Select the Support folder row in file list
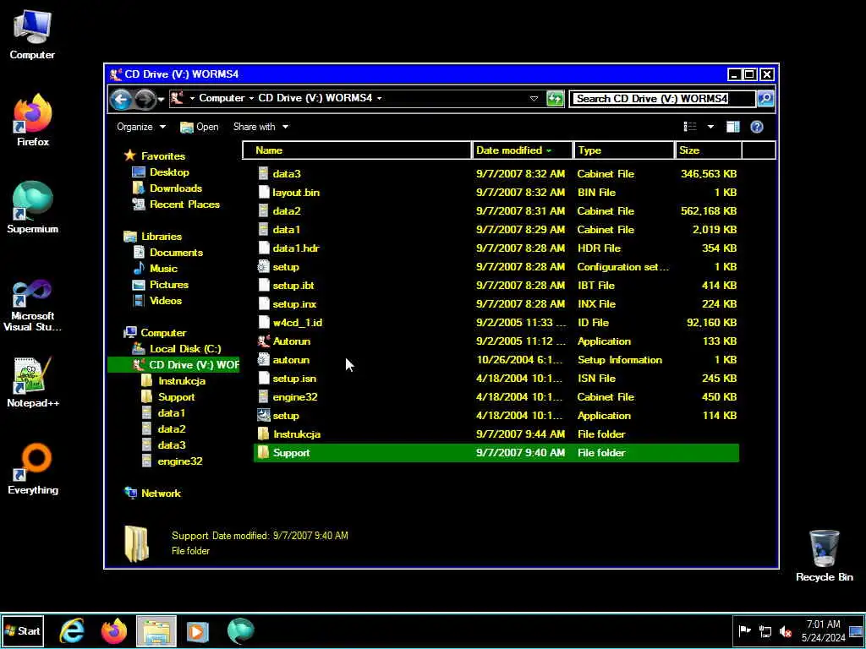The image size is (866, 649). (x=496, y=453)
